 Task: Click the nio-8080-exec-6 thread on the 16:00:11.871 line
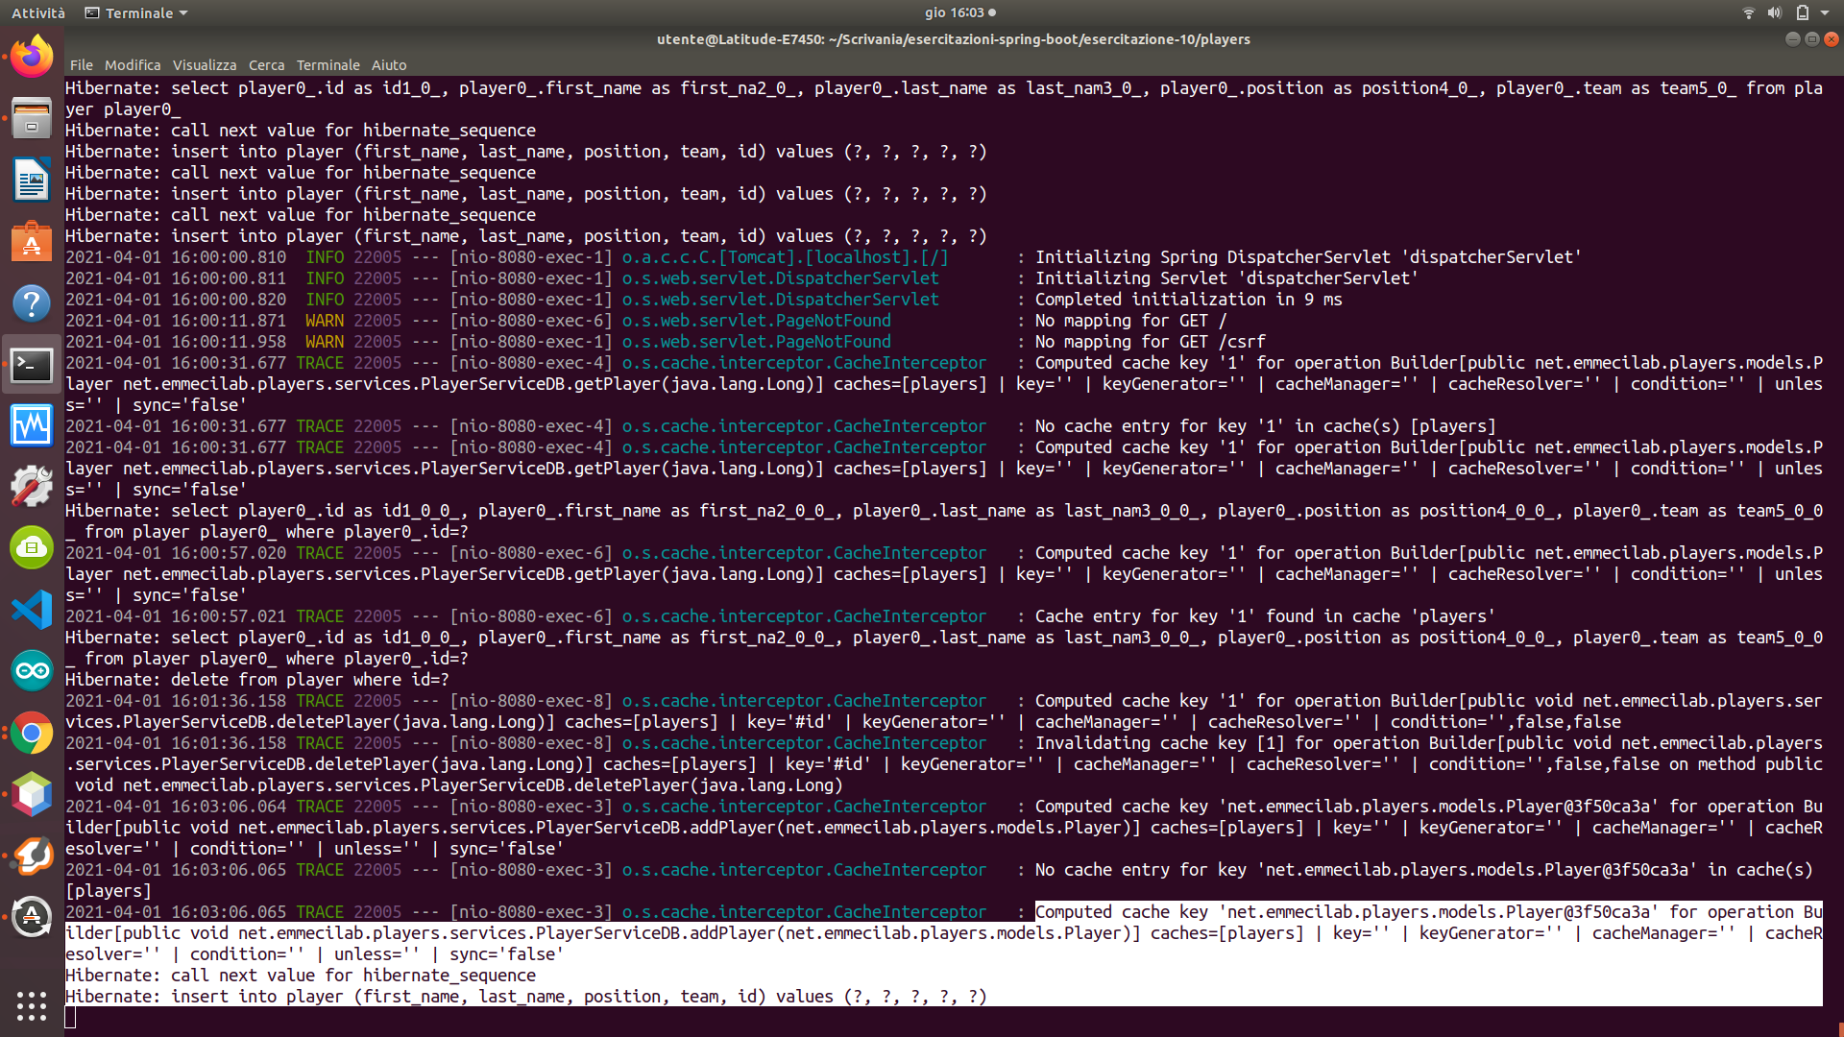(x=530, y=321)
